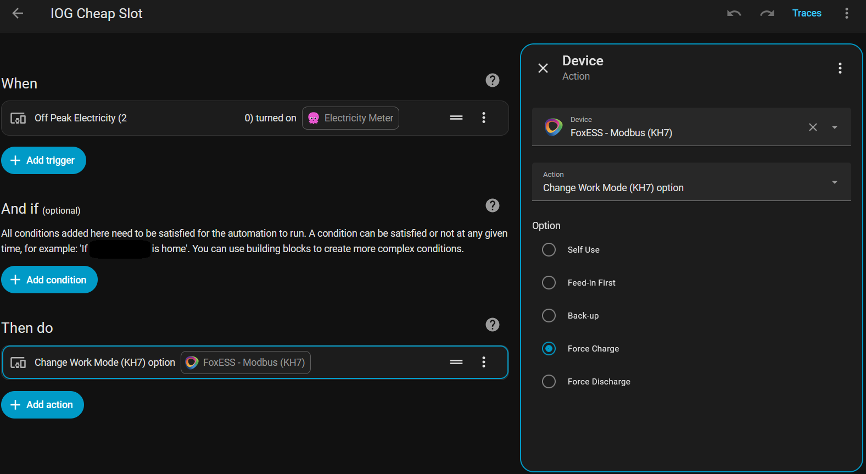Open Traces for this automation
The width and height of the screenshot is (866, 474).
(x=807, y=13)
